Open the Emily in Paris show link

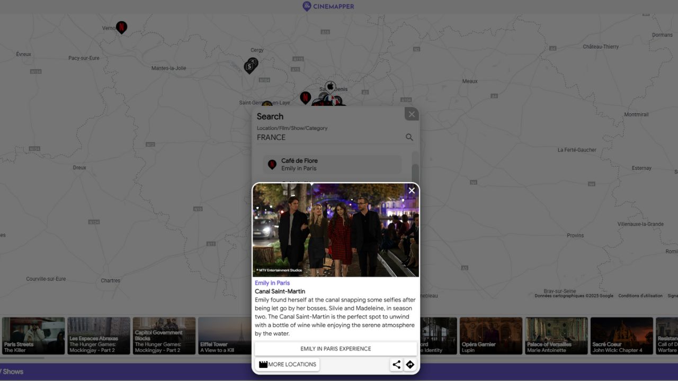pyautogui.click(x=272, y=283)
